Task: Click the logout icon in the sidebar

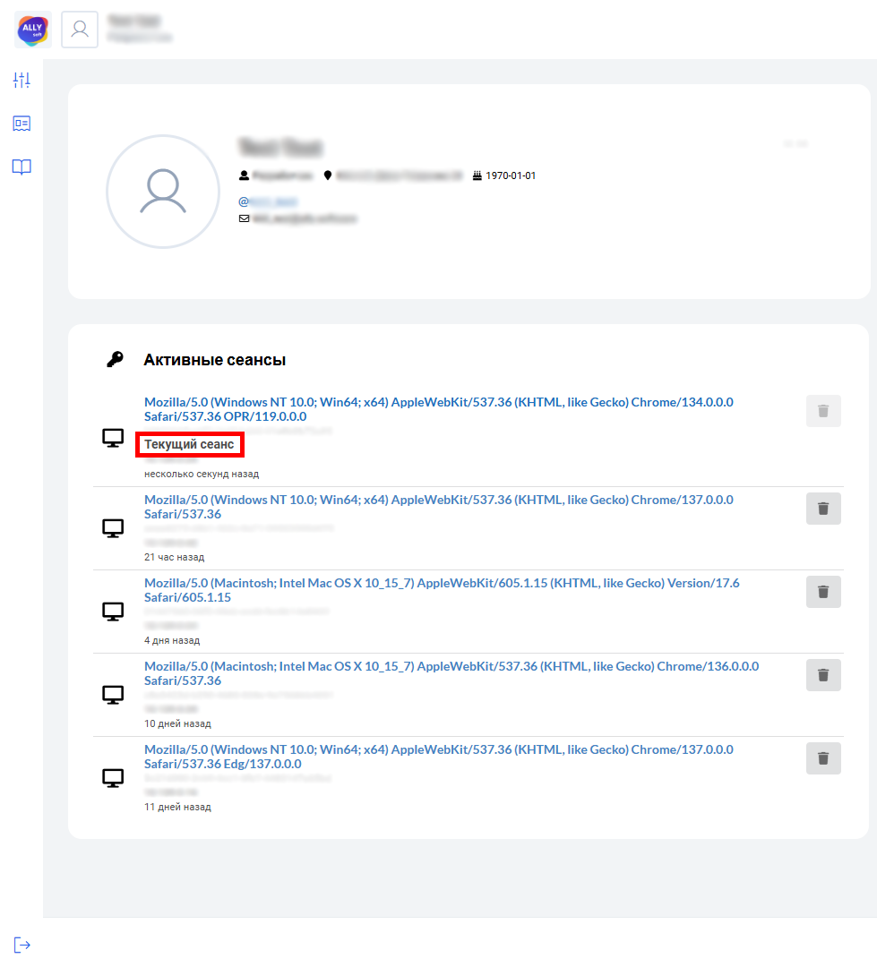Action: 21,945
